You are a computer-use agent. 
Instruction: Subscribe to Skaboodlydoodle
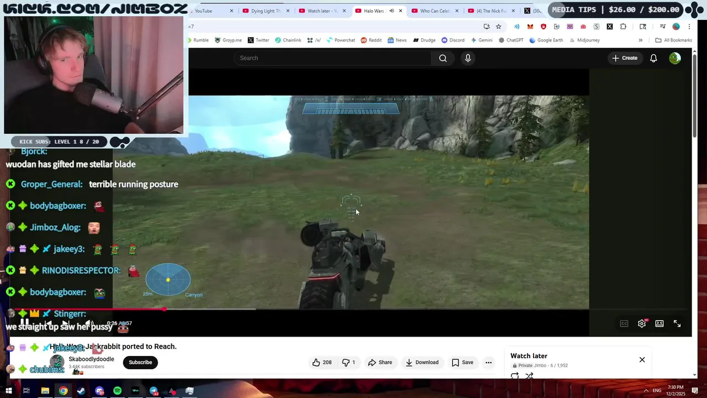point(140,363)
